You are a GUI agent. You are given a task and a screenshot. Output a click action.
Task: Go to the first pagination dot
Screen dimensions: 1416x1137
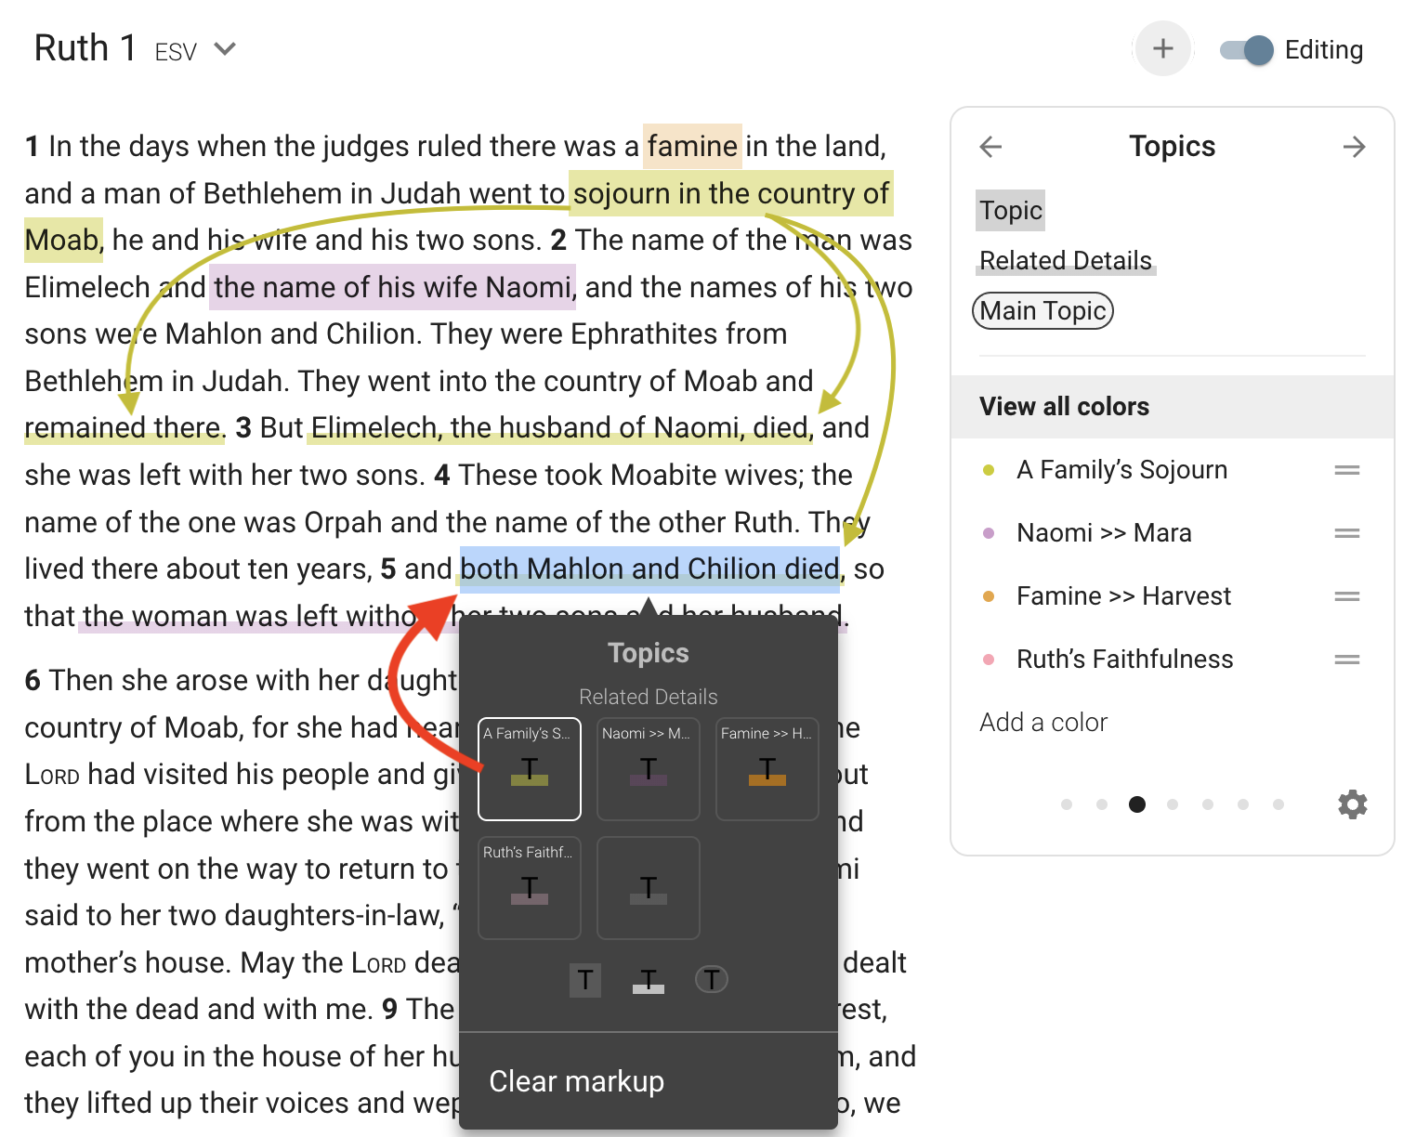coord(1067,804)
